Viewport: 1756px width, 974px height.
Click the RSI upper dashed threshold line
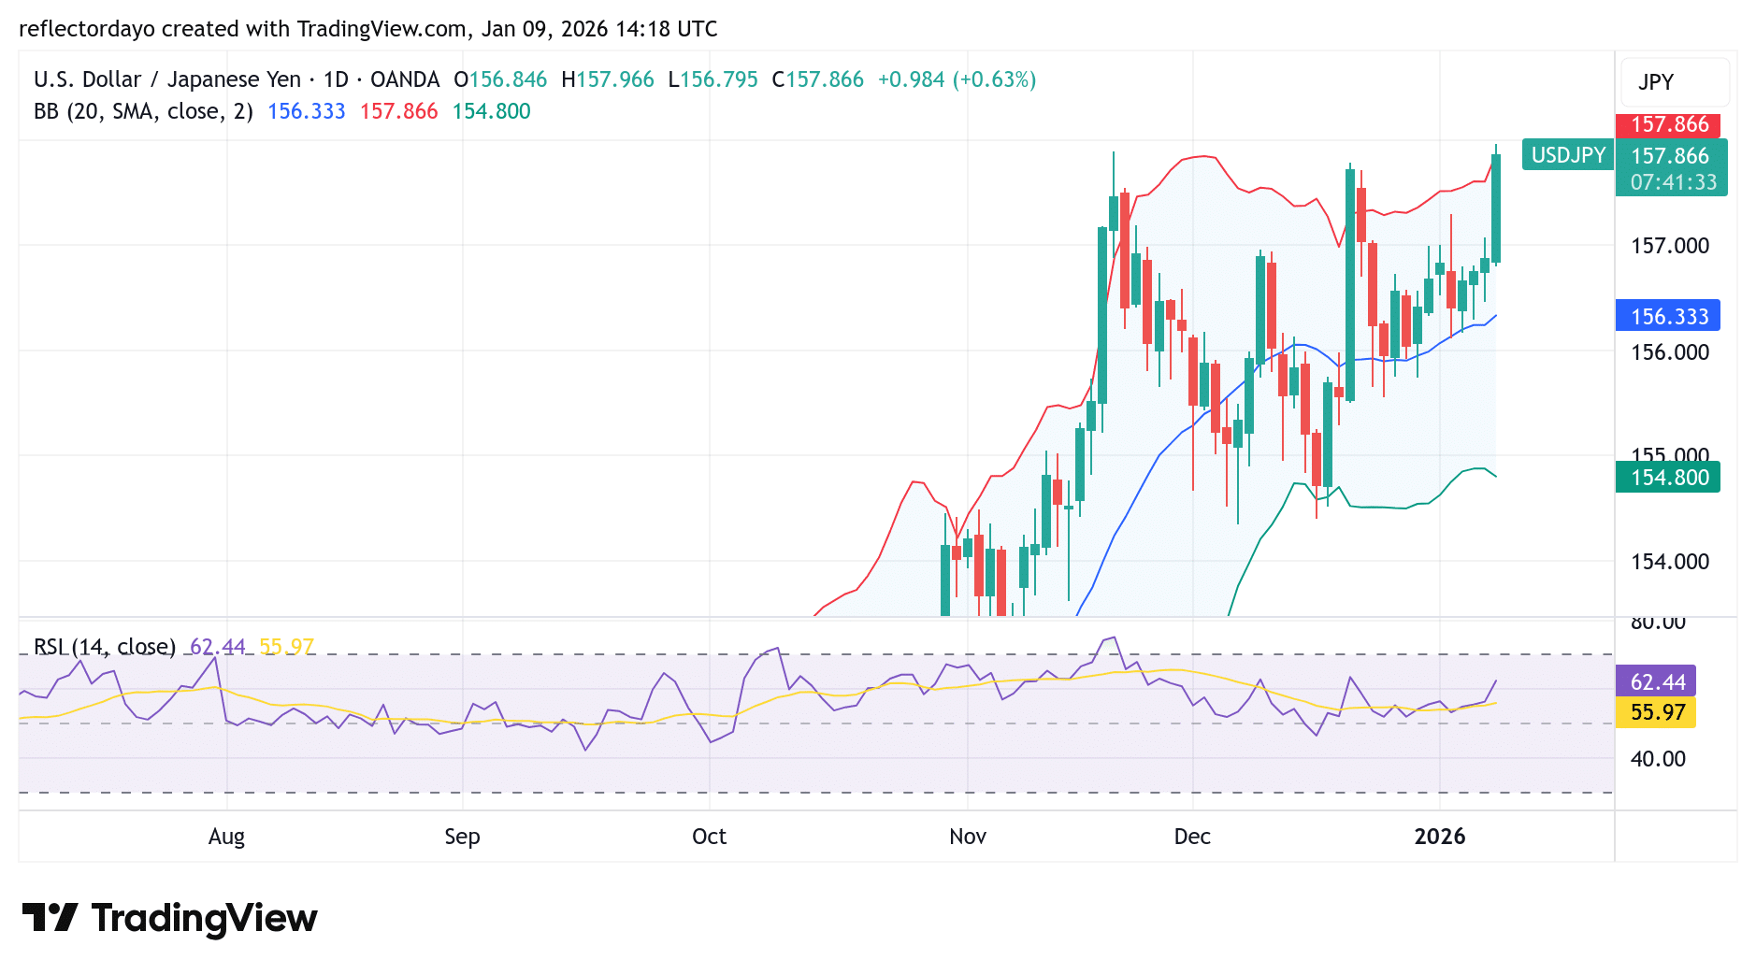tap(655, 655)
